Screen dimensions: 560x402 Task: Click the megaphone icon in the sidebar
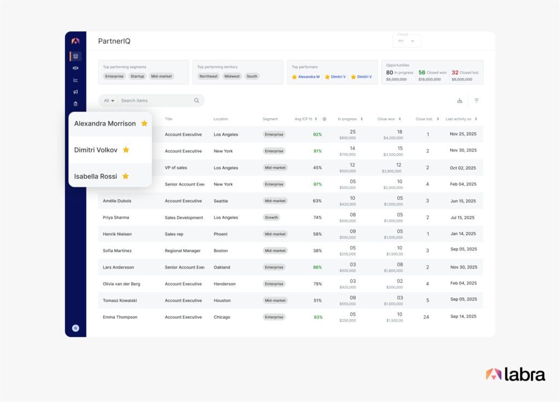coord(75,91)
